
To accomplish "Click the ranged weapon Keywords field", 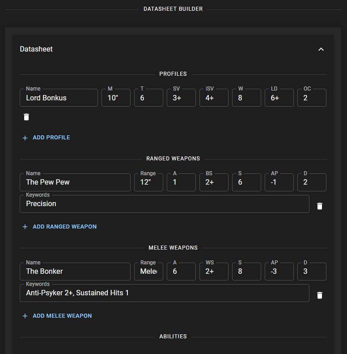I will pyautogui.click(x=164, y=204).
